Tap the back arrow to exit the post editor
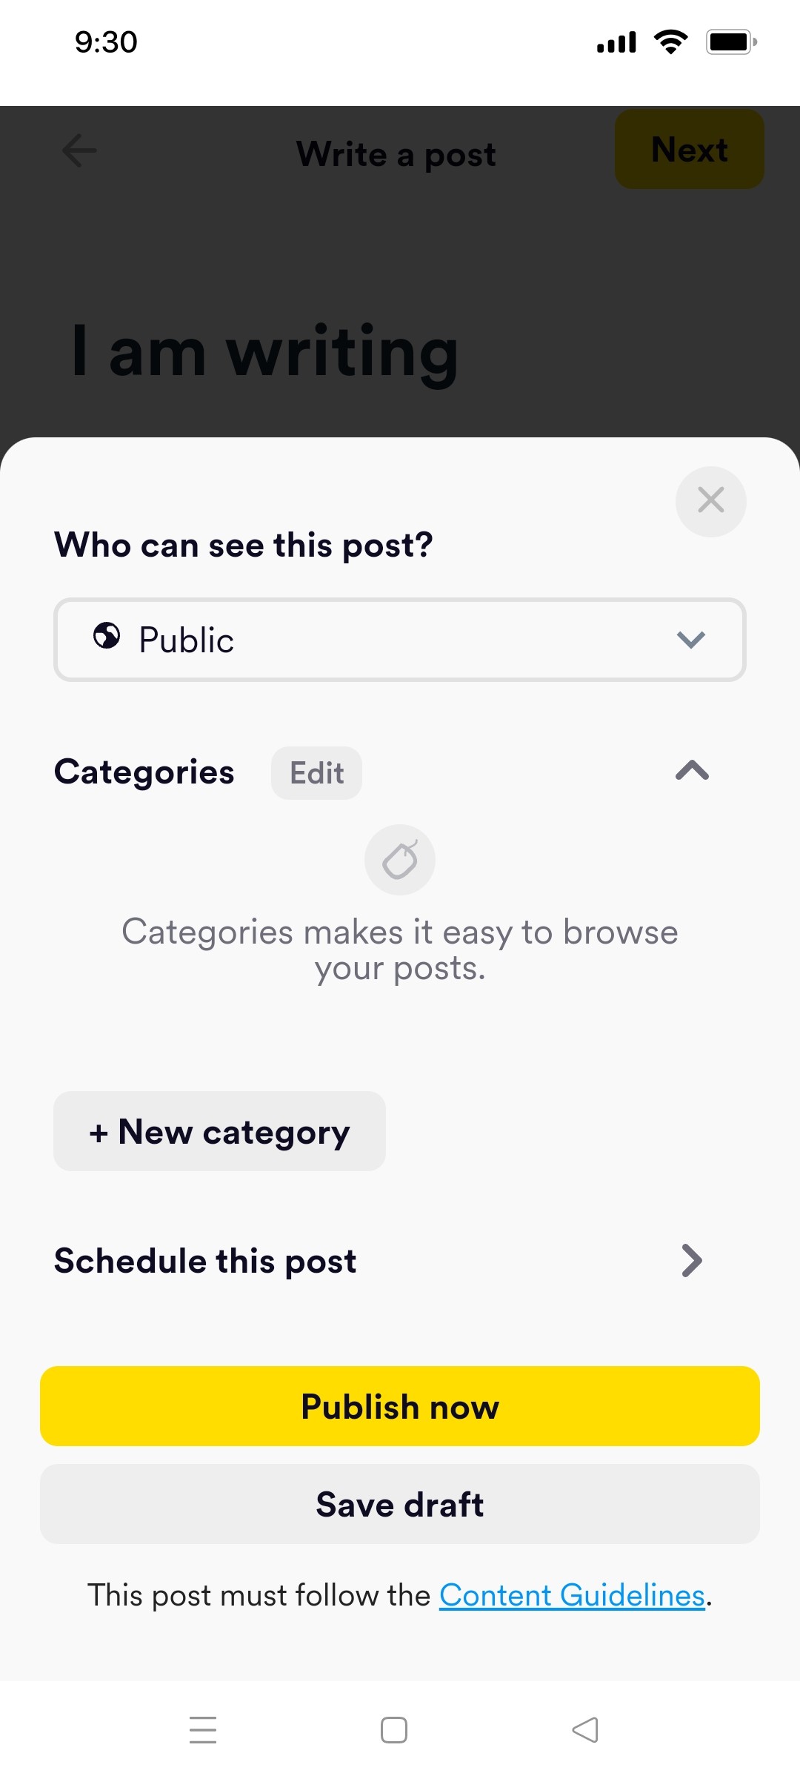Viewport: 800px width, 1779px height. click(78, 151)
